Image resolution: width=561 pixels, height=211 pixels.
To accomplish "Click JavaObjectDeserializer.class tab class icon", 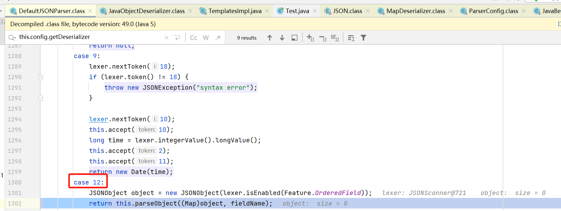I will 103,11.
